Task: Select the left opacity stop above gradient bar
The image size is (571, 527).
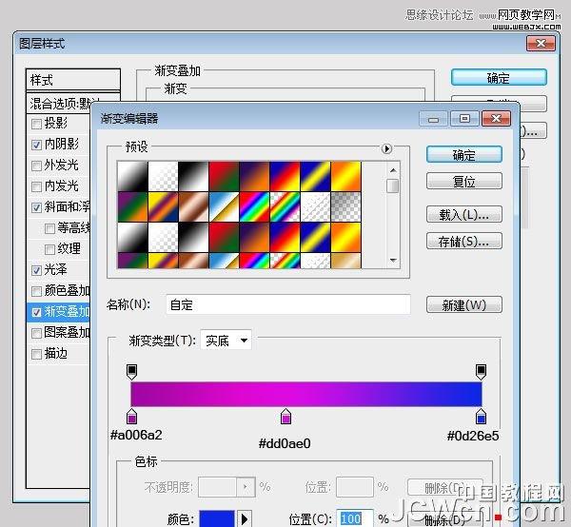Action: (131, 371)
